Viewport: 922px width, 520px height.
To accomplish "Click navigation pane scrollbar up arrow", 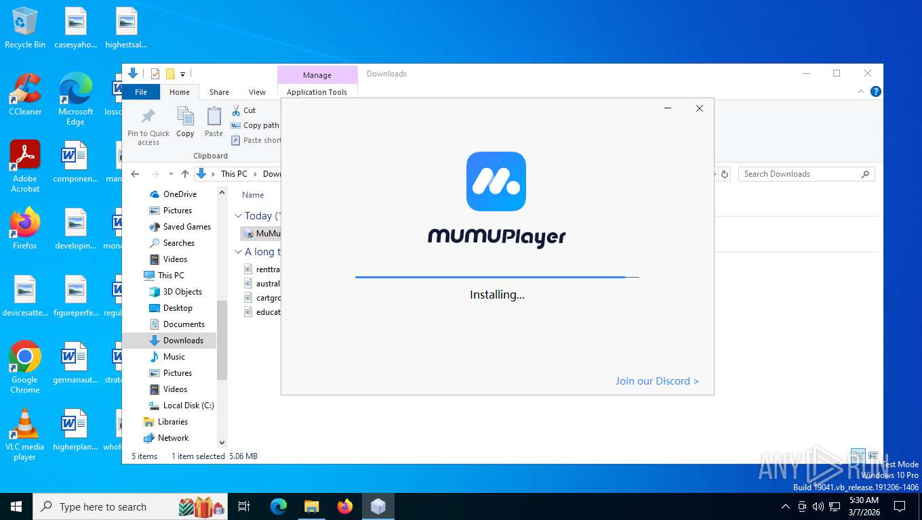I will (x=222, y=193).
